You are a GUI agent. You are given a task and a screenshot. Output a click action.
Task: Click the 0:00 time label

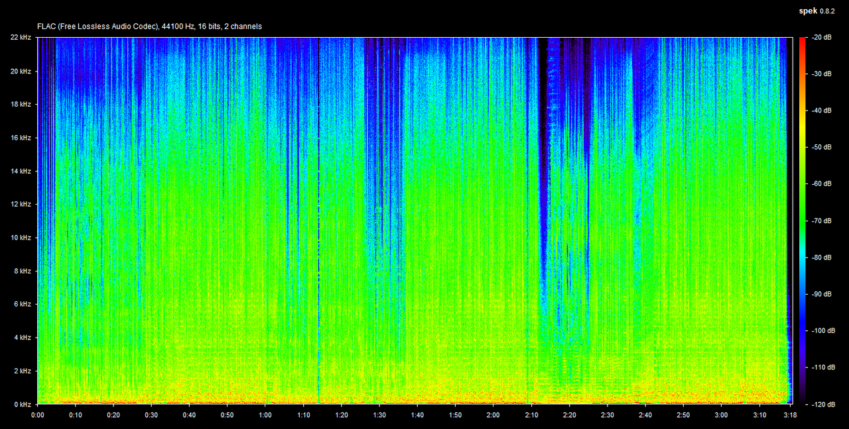tap(38, 415)
